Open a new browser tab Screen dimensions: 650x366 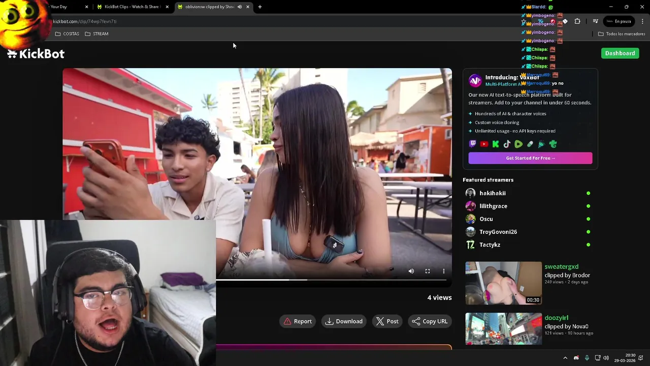click(x=260, y=7)
